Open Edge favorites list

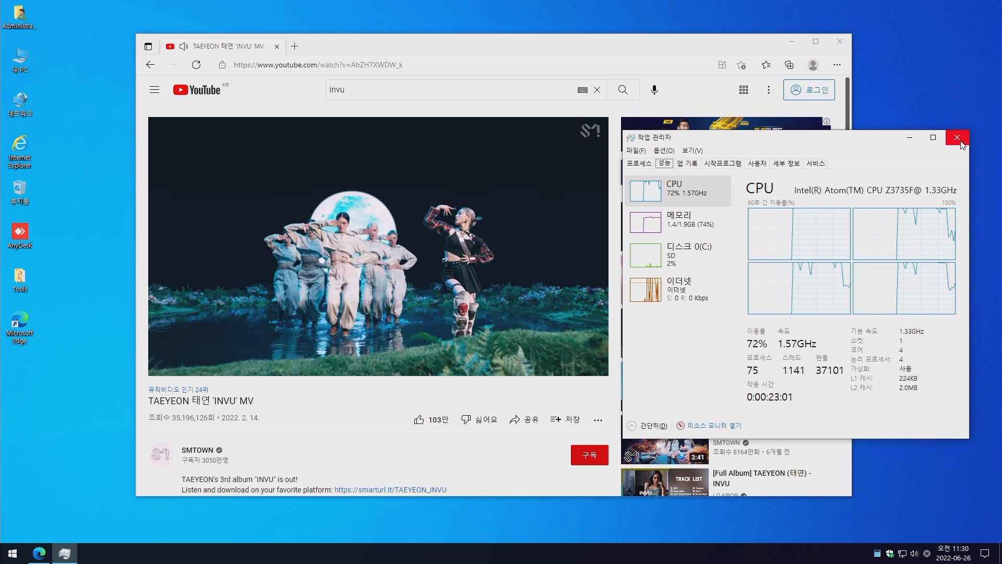(766, 65)
